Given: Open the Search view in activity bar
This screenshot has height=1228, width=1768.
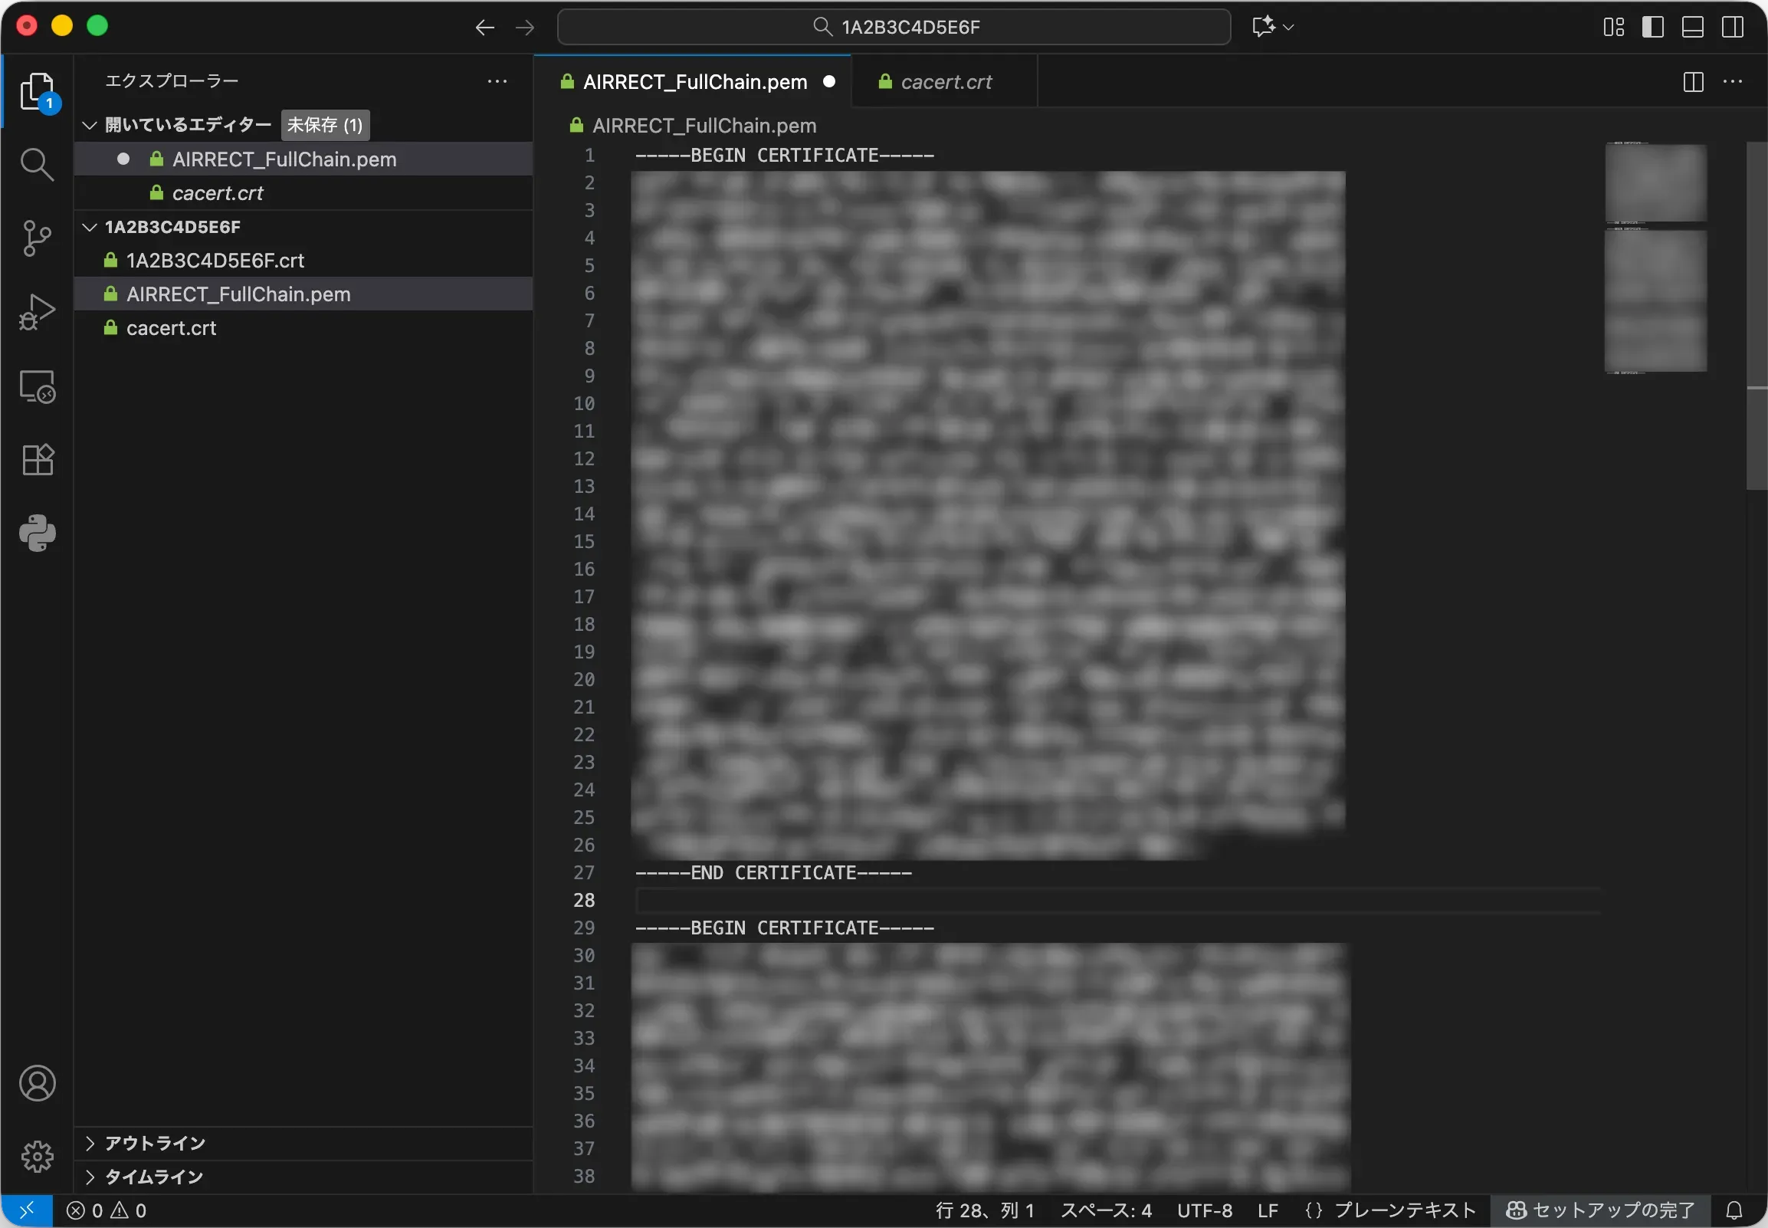Looking at the screenshot, I should 36,165.
